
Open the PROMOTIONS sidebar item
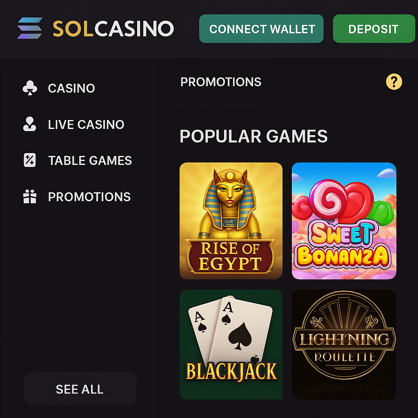coord(89,197)
